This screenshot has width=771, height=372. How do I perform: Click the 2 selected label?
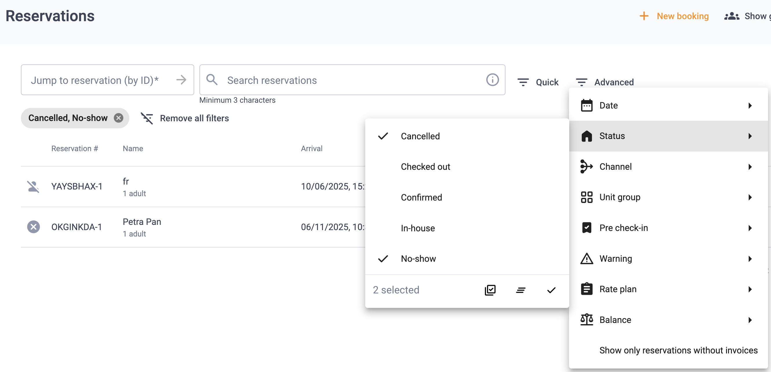tap(396, 290)
